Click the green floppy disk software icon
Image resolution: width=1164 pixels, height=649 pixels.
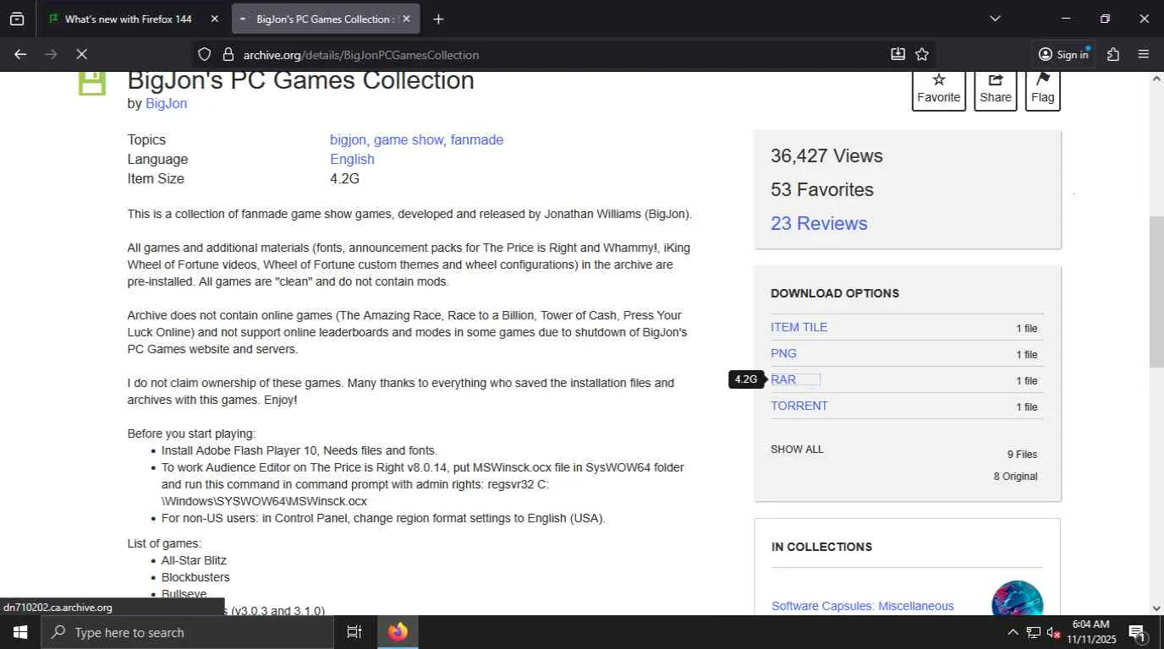92,83
